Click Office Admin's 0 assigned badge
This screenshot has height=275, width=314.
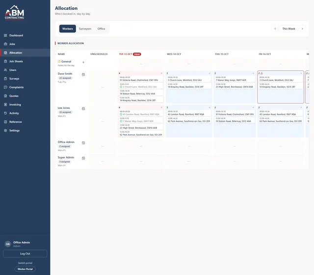[x=64, y=146]
